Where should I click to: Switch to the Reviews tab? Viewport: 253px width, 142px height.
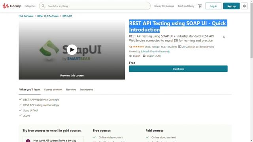(71, 90)
